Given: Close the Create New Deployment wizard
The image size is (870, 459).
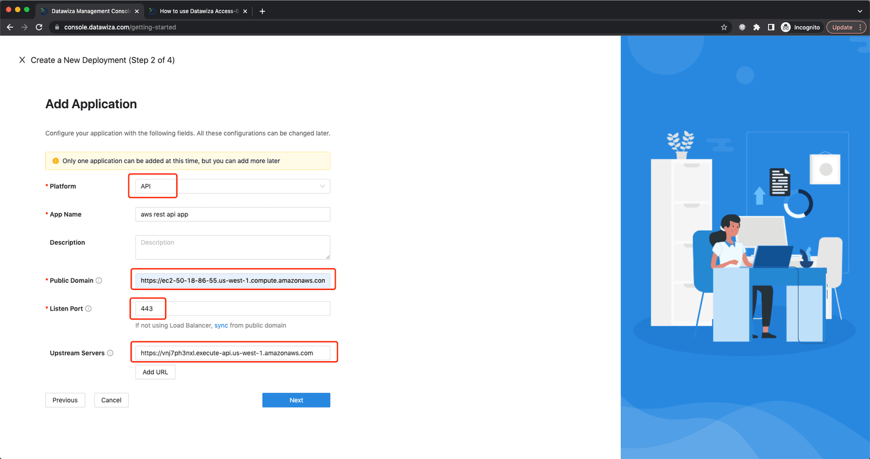Looking at the screenshot, I should (22, 60).
